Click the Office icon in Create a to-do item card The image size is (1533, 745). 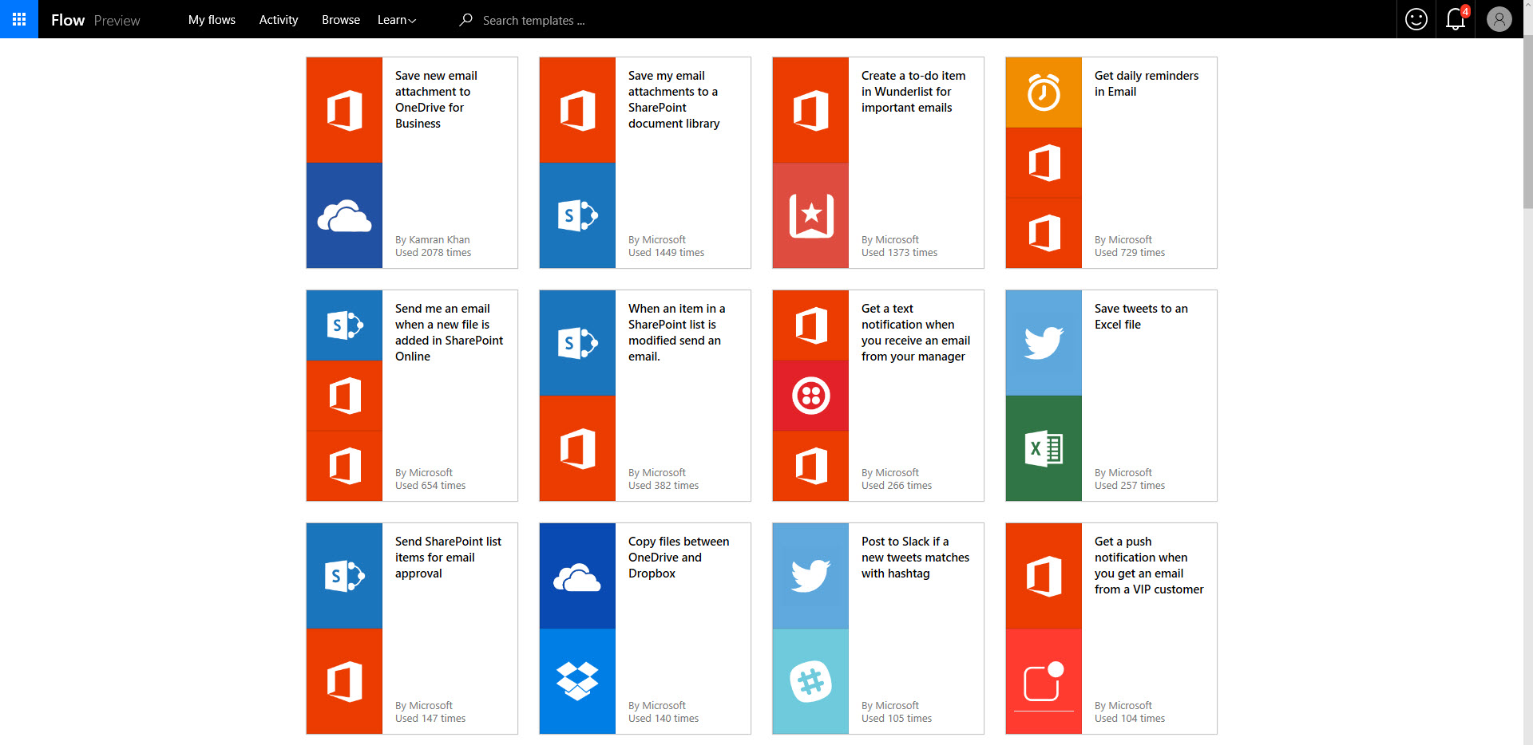(x=810, y=110)
